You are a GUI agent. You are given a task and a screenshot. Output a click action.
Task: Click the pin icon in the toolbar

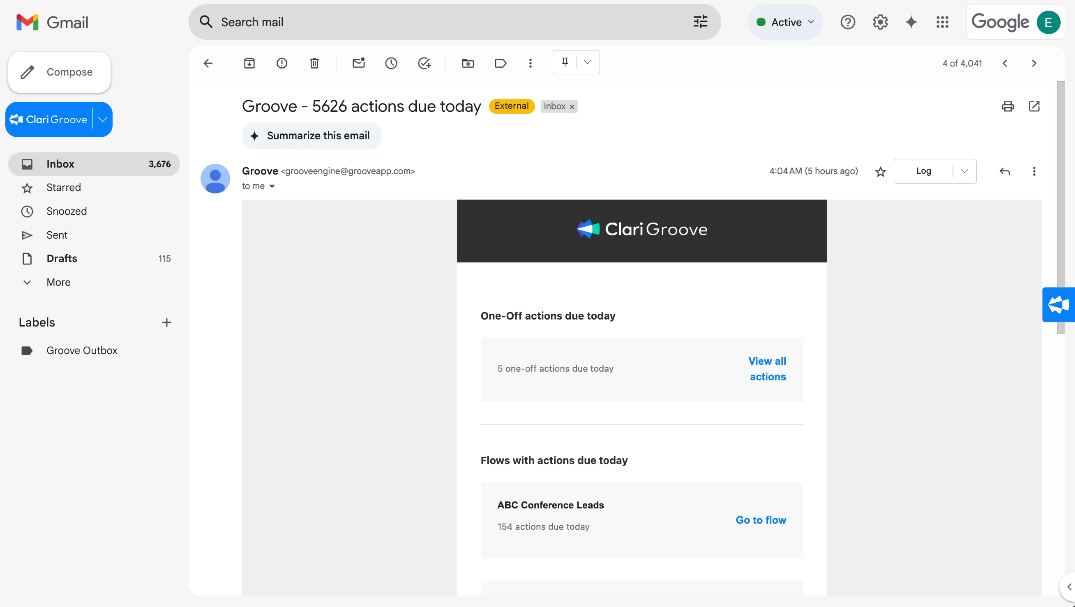click(x=565, y=62)
